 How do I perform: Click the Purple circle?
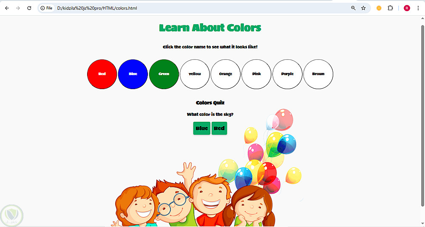[x=287, y=74]
